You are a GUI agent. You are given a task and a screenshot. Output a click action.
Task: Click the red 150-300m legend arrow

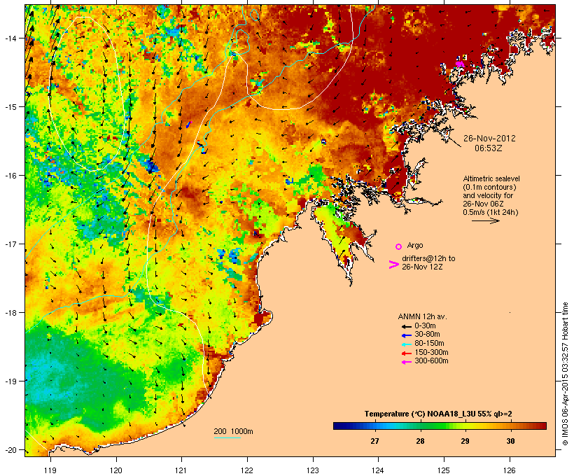coord(407,353)
